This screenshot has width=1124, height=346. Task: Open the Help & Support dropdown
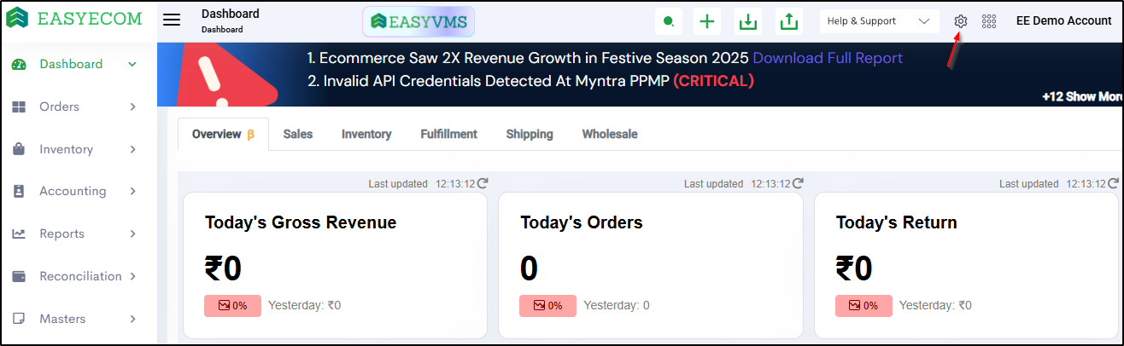[x=879, y=21]
